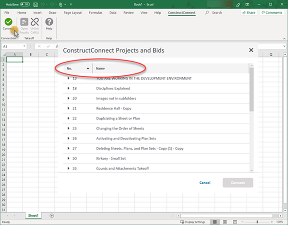Viewport: 288px width, 225px height.
Task: Open the Draw tab
Action: (x=52, y=12)
